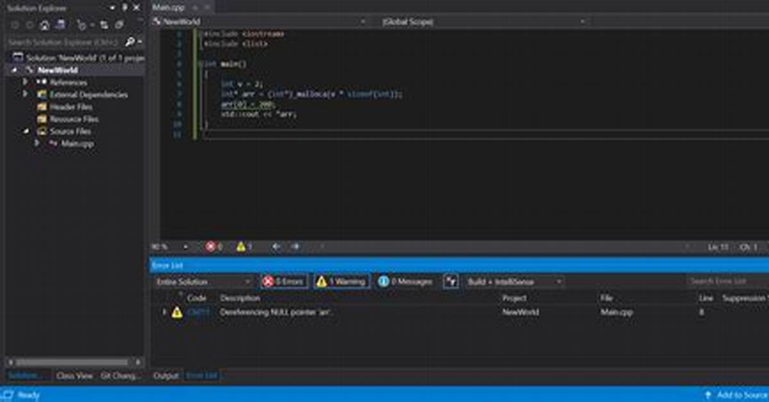Switch to the Main.cpp editor tab

coord(168,8)
